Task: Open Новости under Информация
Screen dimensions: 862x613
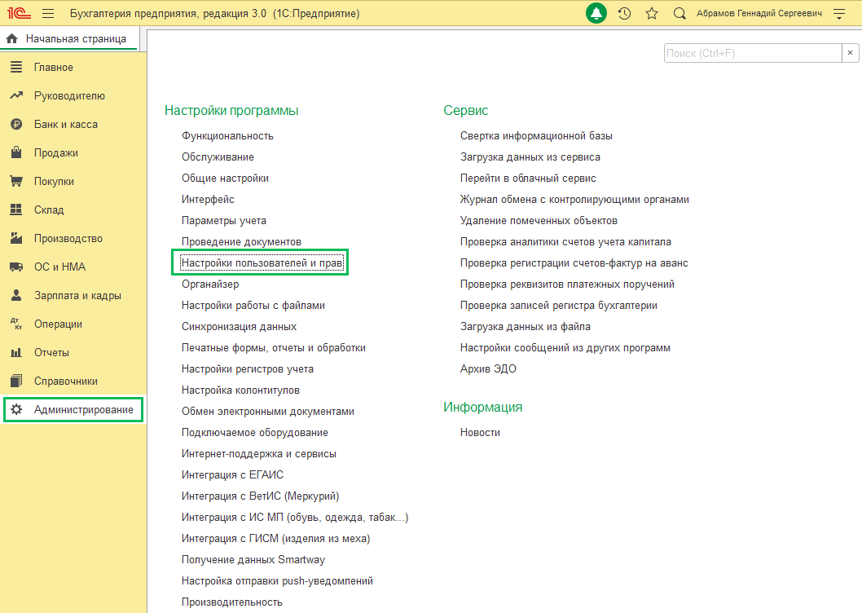Action: 480,433
